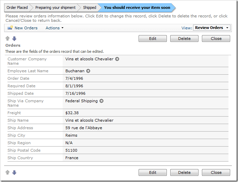Go to previous record using bottom up arrow

point(7,172)
